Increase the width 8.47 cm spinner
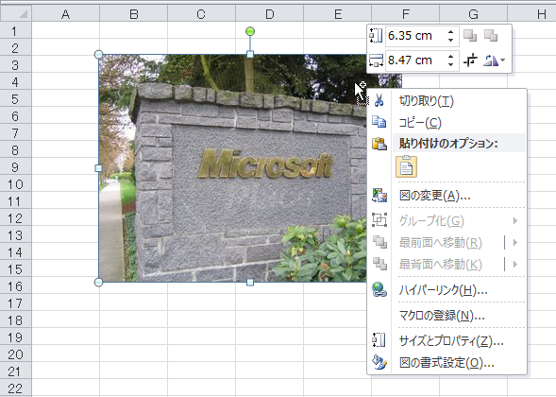 pos(450,57)
